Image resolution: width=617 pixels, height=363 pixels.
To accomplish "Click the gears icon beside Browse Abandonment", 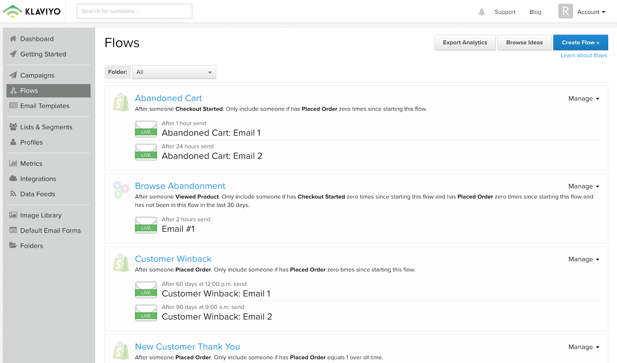I will pos(121,190).
